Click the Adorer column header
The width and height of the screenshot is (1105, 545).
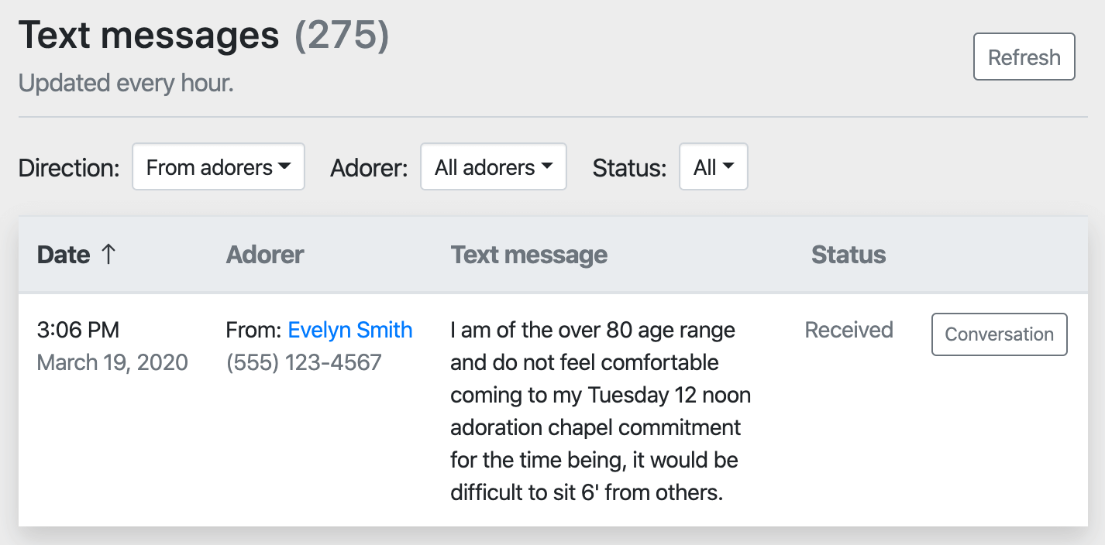coord(265,255)
